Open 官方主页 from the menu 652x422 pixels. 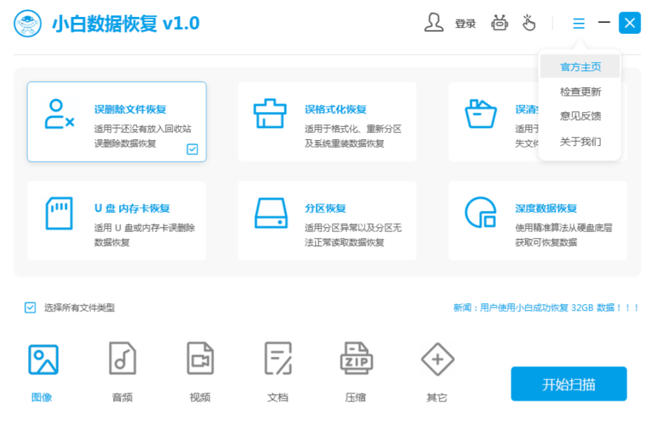click(x=580, y=67)
